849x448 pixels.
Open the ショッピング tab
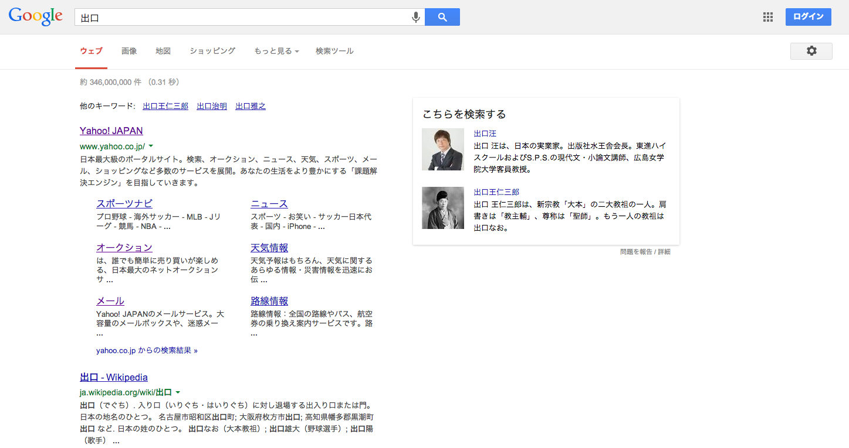(212, 51)
